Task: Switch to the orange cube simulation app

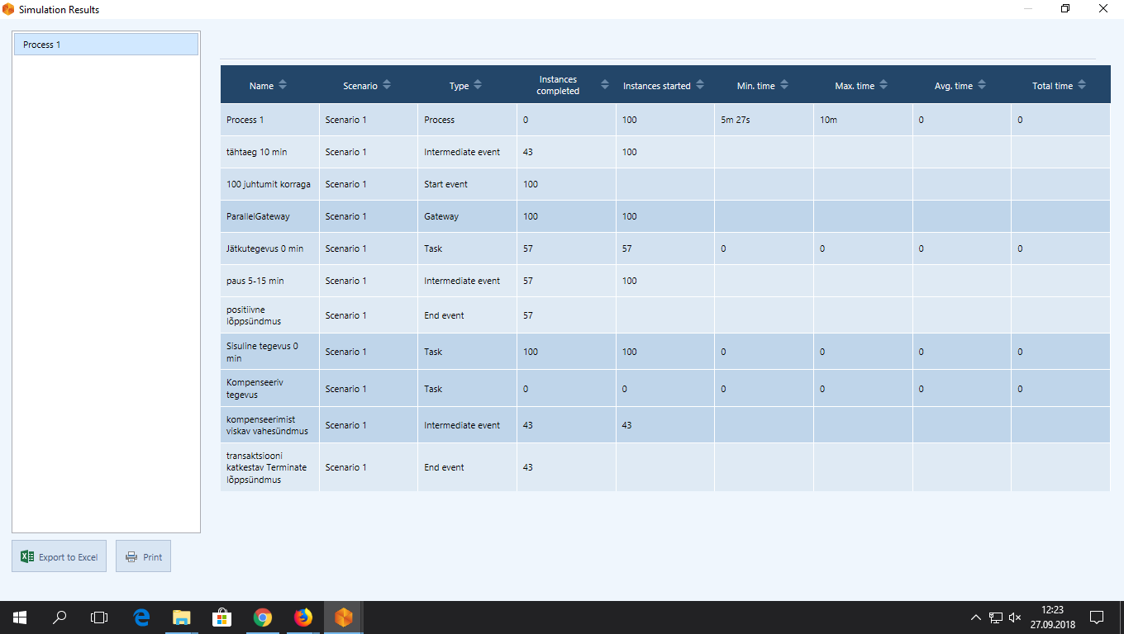Action: click(343, 617)
